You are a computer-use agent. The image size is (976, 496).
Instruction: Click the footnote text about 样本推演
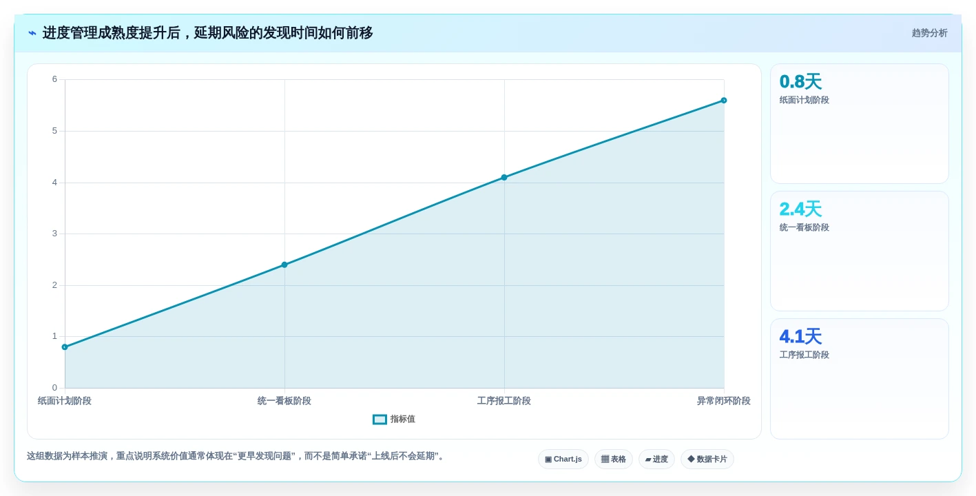pyautogui.click(x=237, y=456)
